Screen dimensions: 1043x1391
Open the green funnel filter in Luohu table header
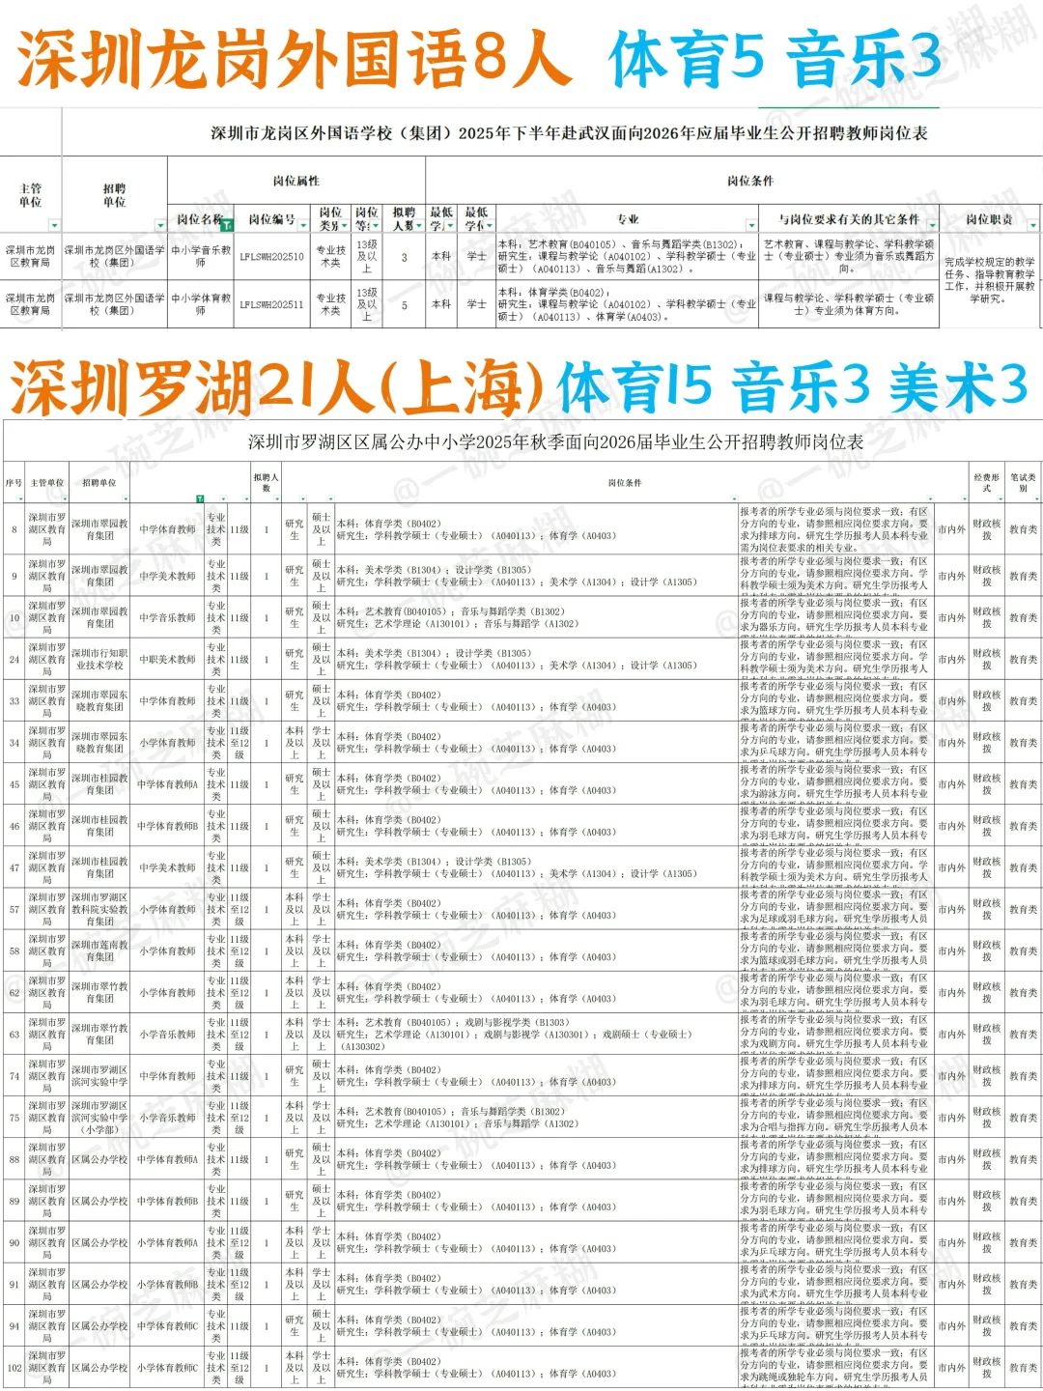click(x=200, y=499)
